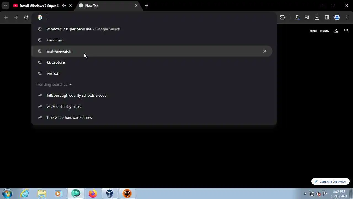Viewport: 353px width, 199px height.
Task: Open the Supermium browser taskbar icon
Action: (x=76, y=193)
